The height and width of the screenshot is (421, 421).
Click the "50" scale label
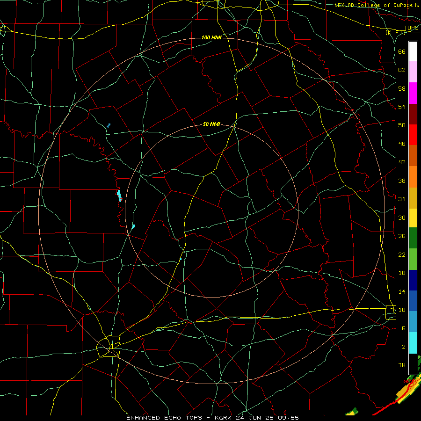[x=402, y=125]
